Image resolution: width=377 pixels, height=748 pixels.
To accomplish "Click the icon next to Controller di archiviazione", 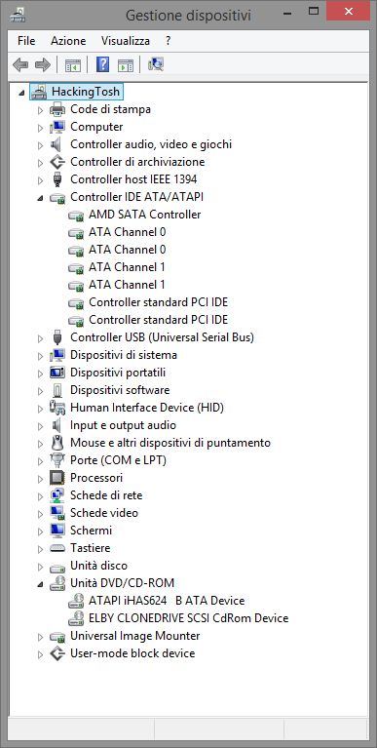I will click(57, 162).
